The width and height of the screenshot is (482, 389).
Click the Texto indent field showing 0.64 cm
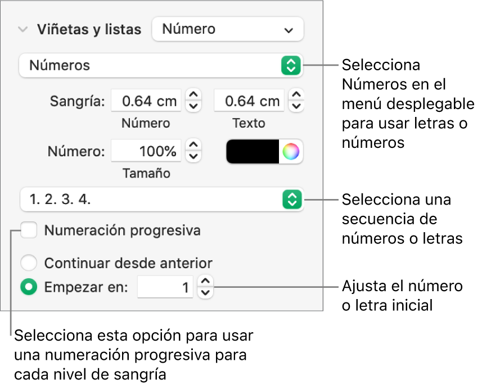pyautogui.click(x=249, y=101)
